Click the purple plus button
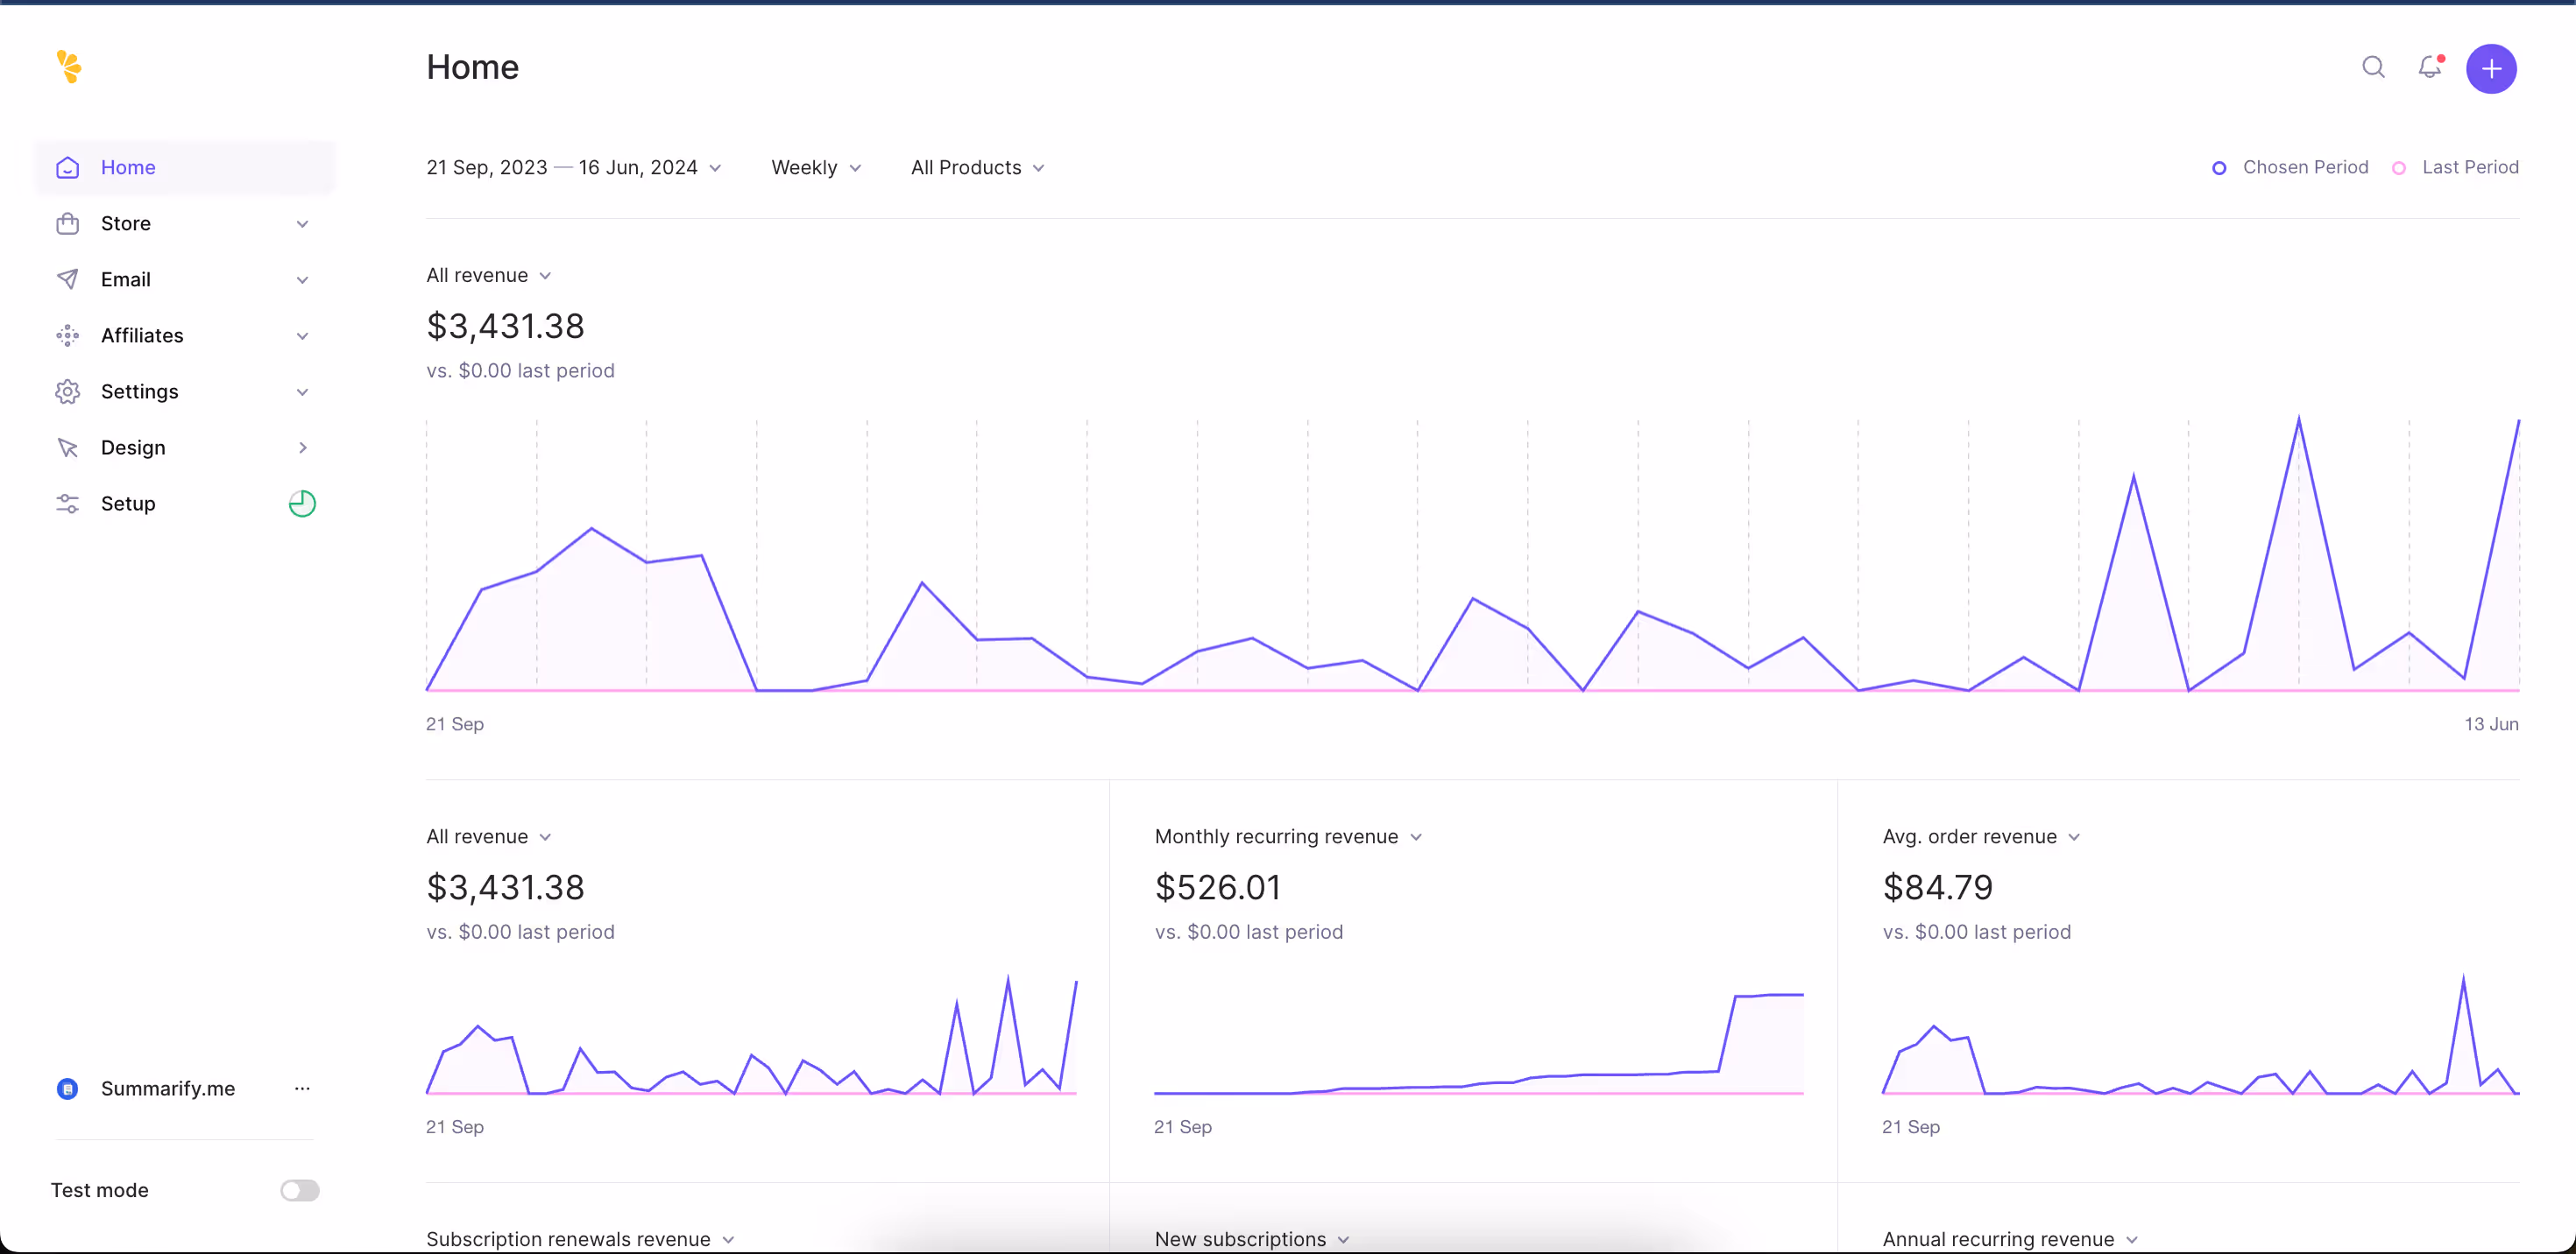 coord(2490,69)
